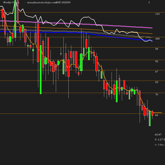The width and height of the screenshot is (165, 165).
Task: Click the 65.07 closing price value
Action: point(158,135)
